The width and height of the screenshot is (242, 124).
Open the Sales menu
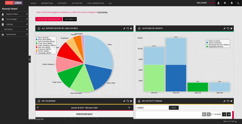click(34, 3)
